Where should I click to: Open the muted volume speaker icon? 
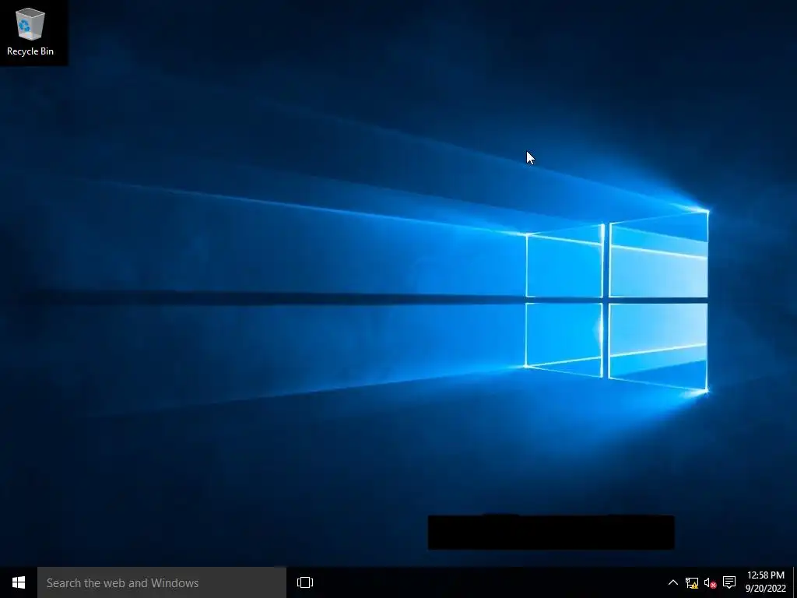tap(710, 582)
